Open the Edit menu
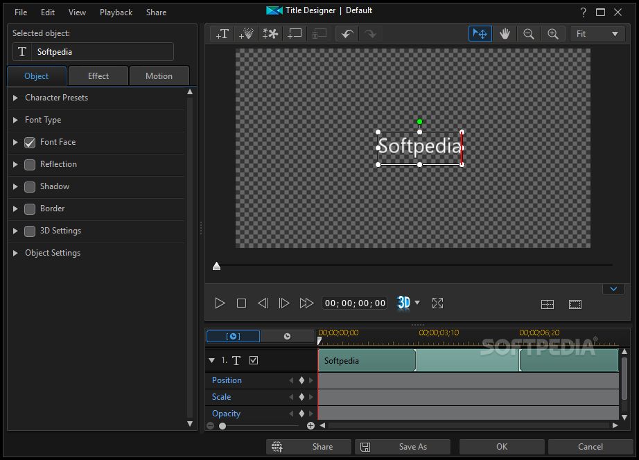The image size is (639, 460). pyautogui.click(x=48, y=12)
